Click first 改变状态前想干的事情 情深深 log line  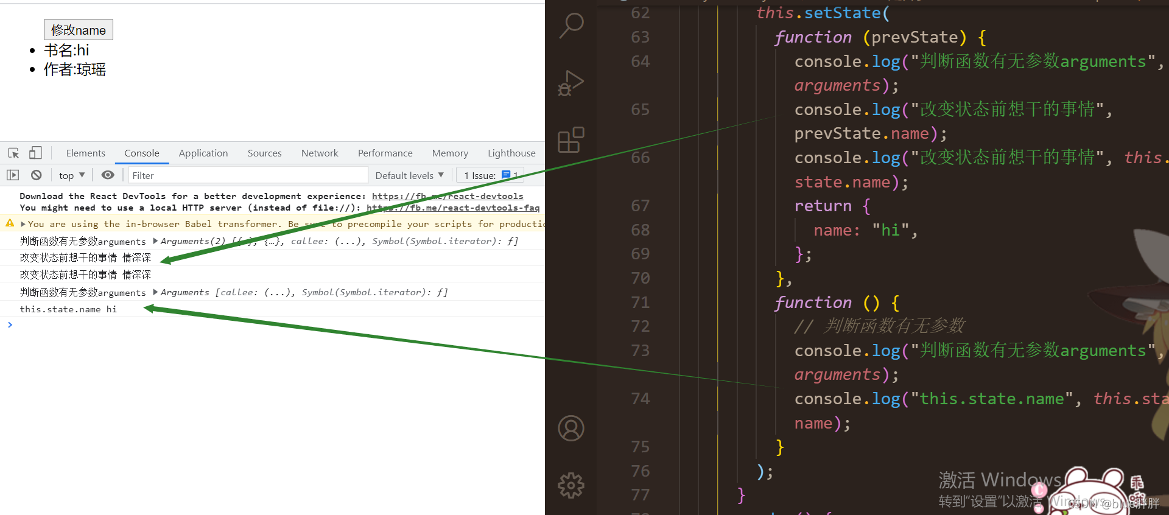click(x=85, y=258)
